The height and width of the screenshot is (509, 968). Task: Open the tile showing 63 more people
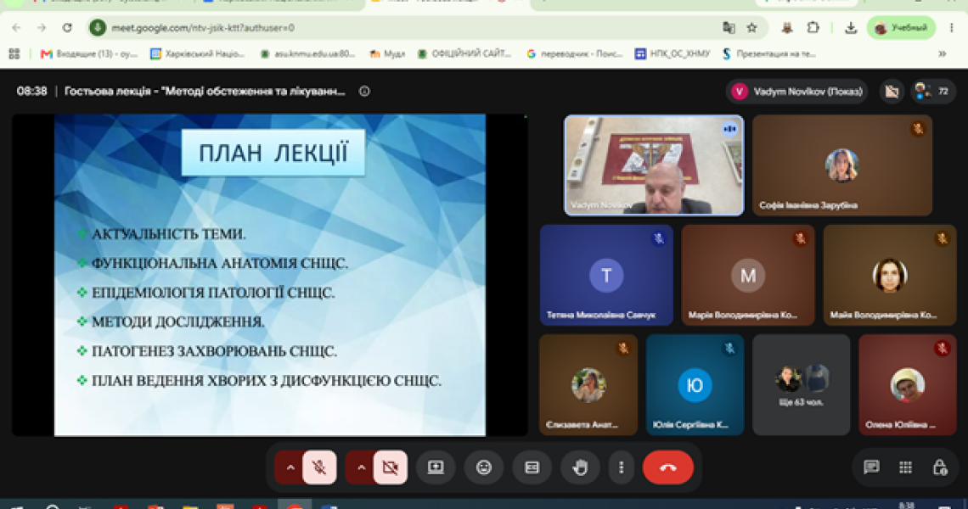click(802, 385)
